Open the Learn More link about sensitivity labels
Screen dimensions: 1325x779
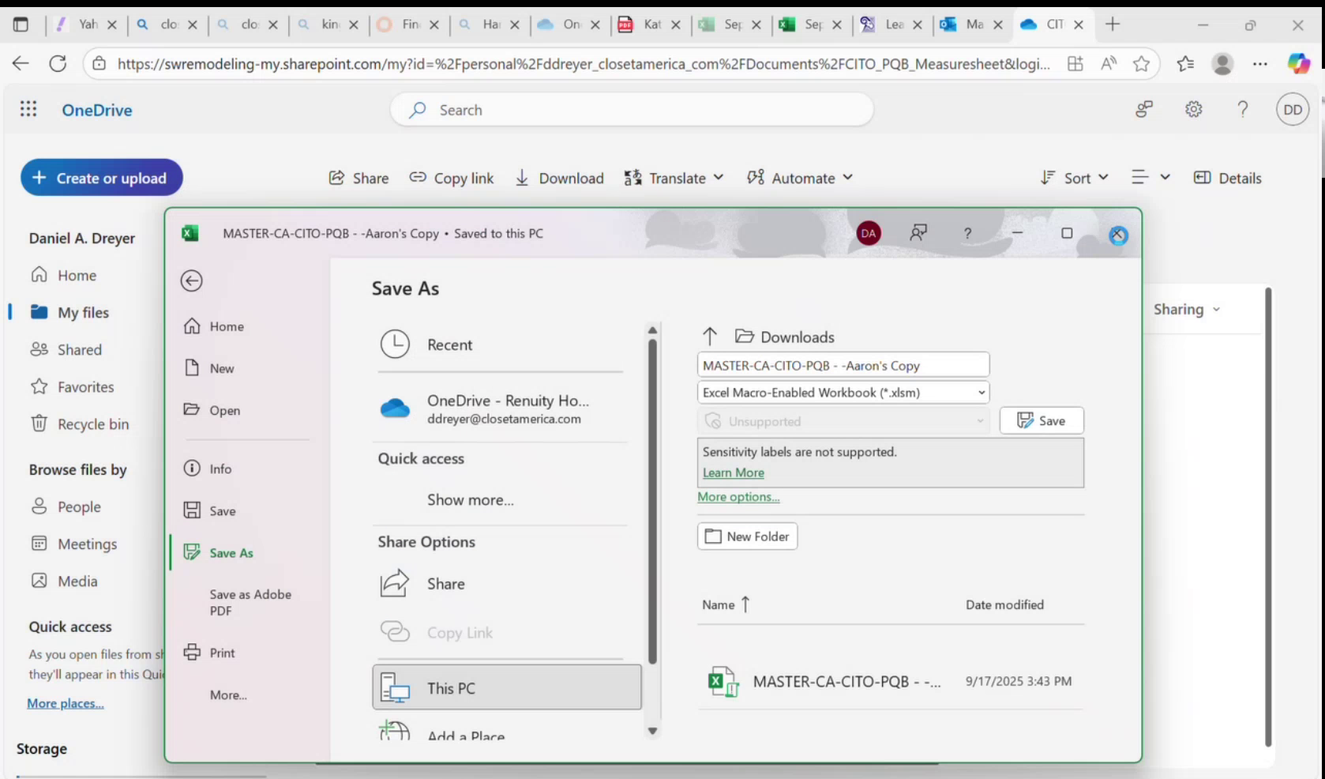733,472
